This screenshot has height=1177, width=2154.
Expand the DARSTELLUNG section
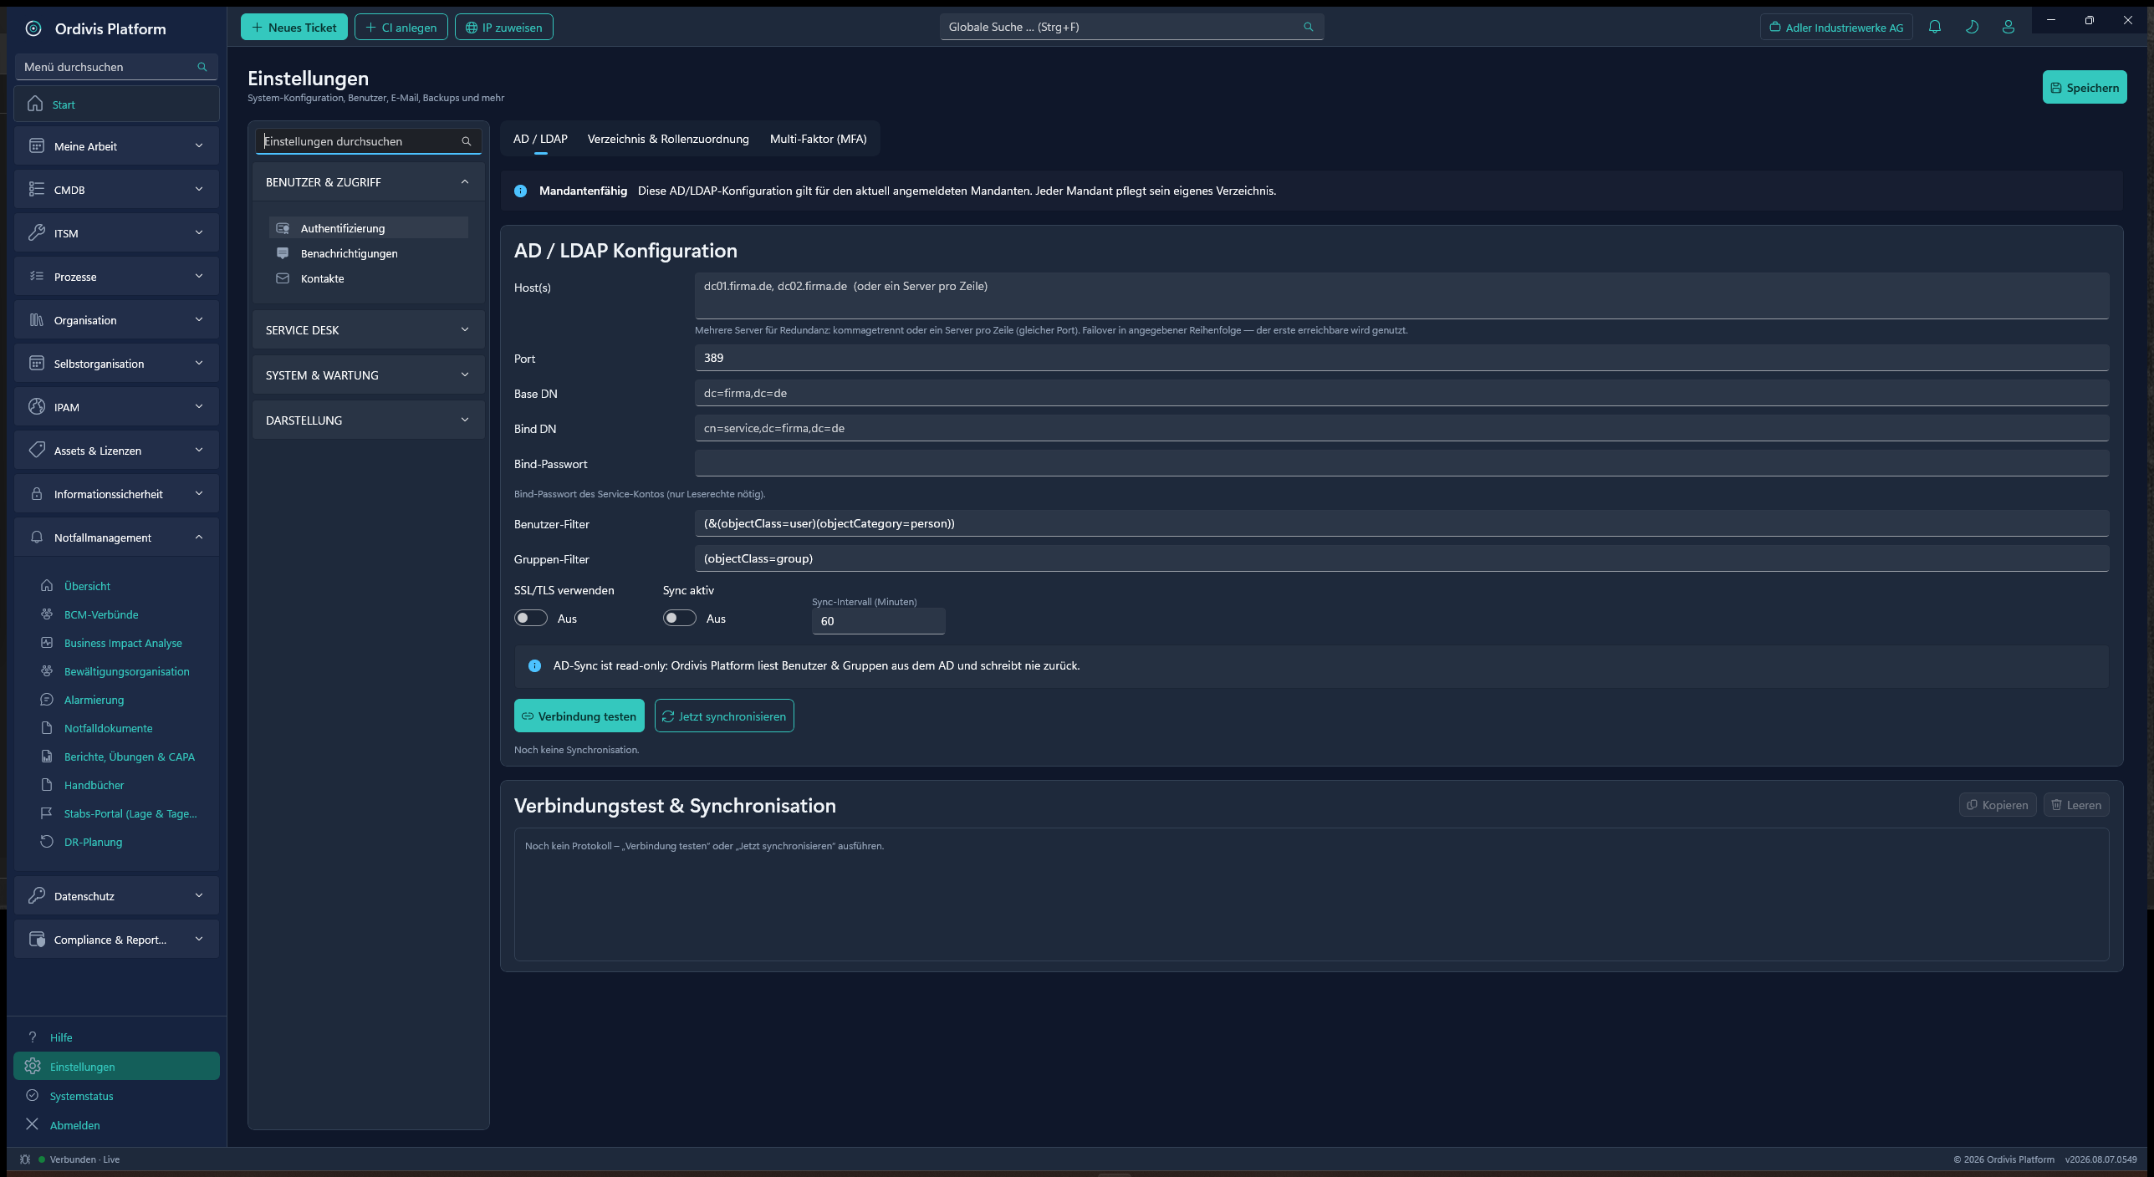[x=369, y=420]
